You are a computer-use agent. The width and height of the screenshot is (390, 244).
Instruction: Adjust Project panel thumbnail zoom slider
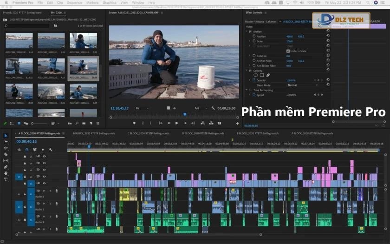[x=39, y=124]
